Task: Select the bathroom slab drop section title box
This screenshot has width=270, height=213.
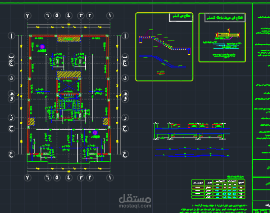Action: click(225, 18)
